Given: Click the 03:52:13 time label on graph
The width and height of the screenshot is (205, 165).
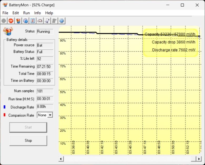Looking at the screenshot, I should 187,147.
